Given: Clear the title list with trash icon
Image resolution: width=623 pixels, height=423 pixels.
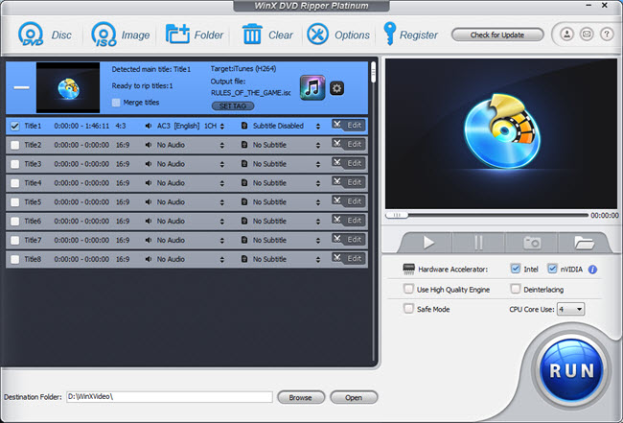Looking at the screenshot, I should point(252,35).
